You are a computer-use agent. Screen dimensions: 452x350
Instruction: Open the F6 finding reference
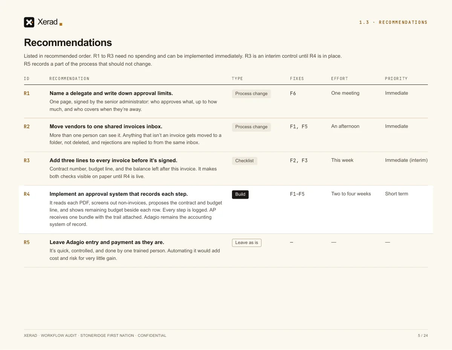[x=293, y=94]
